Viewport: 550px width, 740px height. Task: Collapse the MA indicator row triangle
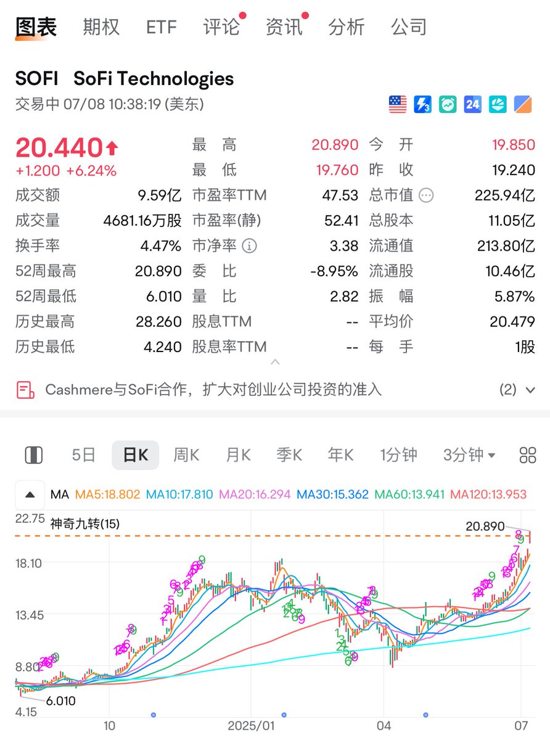point(30,495)
